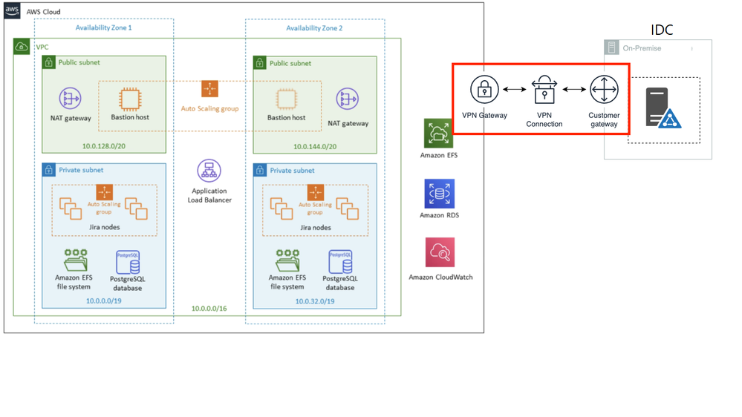Image resolution: width=742 pixels, height=417 pixels.
Task: Select the Application Load Balancer icon
Action: tap(209, 171)
